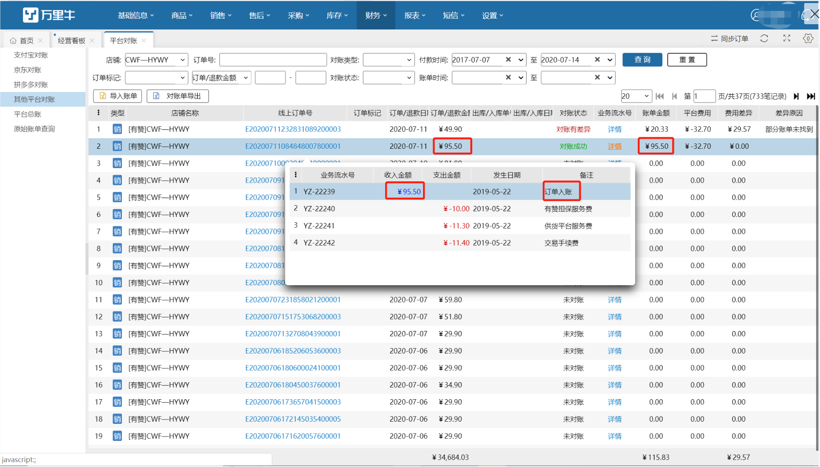The height and width of the screenshot is (467, 820).
Task: Open the 财务 menu
Action: click(376, 15)
